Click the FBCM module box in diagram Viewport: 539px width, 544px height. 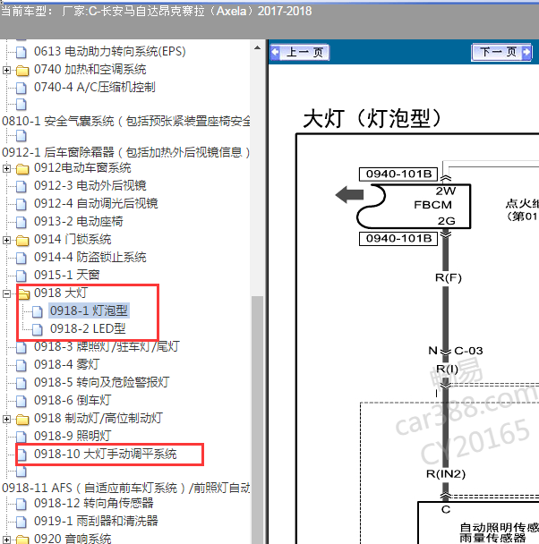pyautogui.click(x=414, y=207)
